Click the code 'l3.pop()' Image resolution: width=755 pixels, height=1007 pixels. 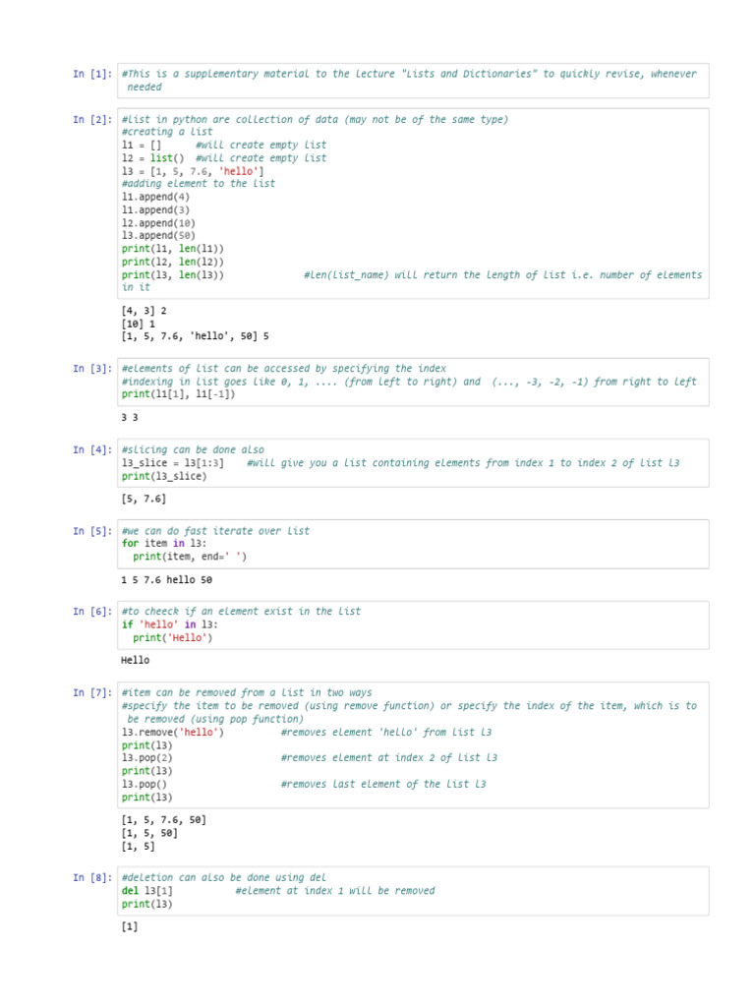145,784
